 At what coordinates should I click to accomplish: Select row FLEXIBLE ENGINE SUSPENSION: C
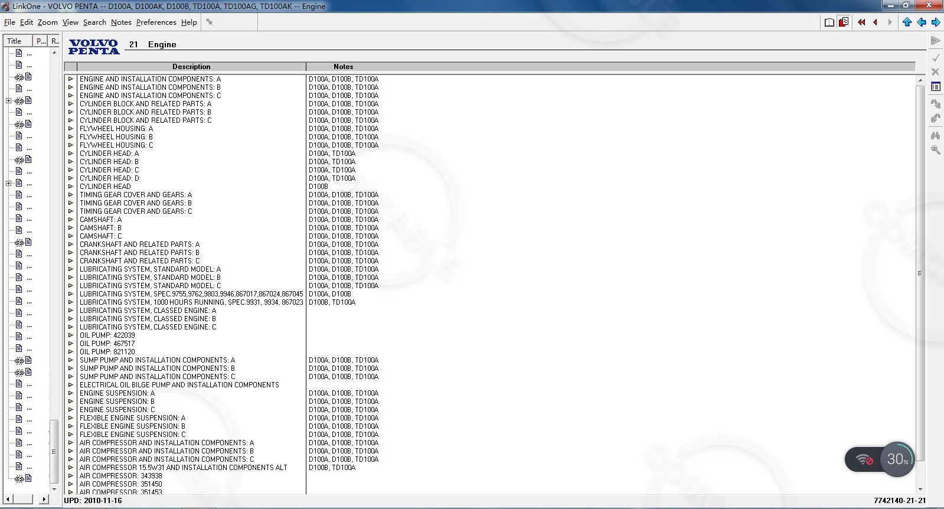(132, 435)
